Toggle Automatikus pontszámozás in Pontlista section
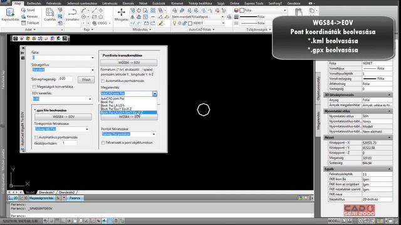Viewport: 401px width, 225px height. point(103,81)
